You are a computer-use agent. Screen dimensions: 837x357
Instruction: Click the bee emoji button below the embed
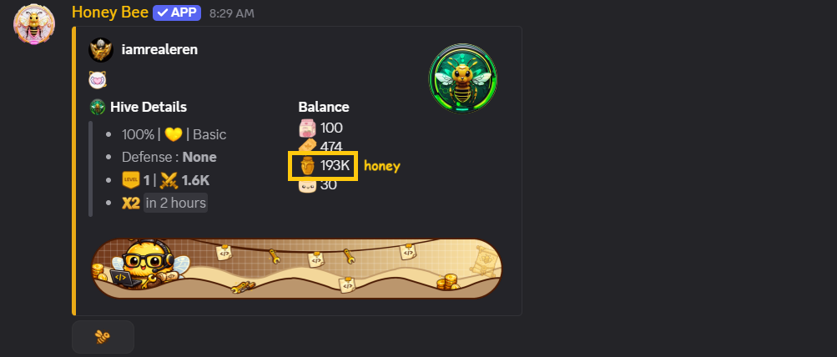click(x=103, y=337)
